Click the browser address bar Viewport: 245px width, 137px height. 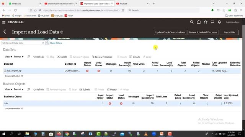point(81,10)
